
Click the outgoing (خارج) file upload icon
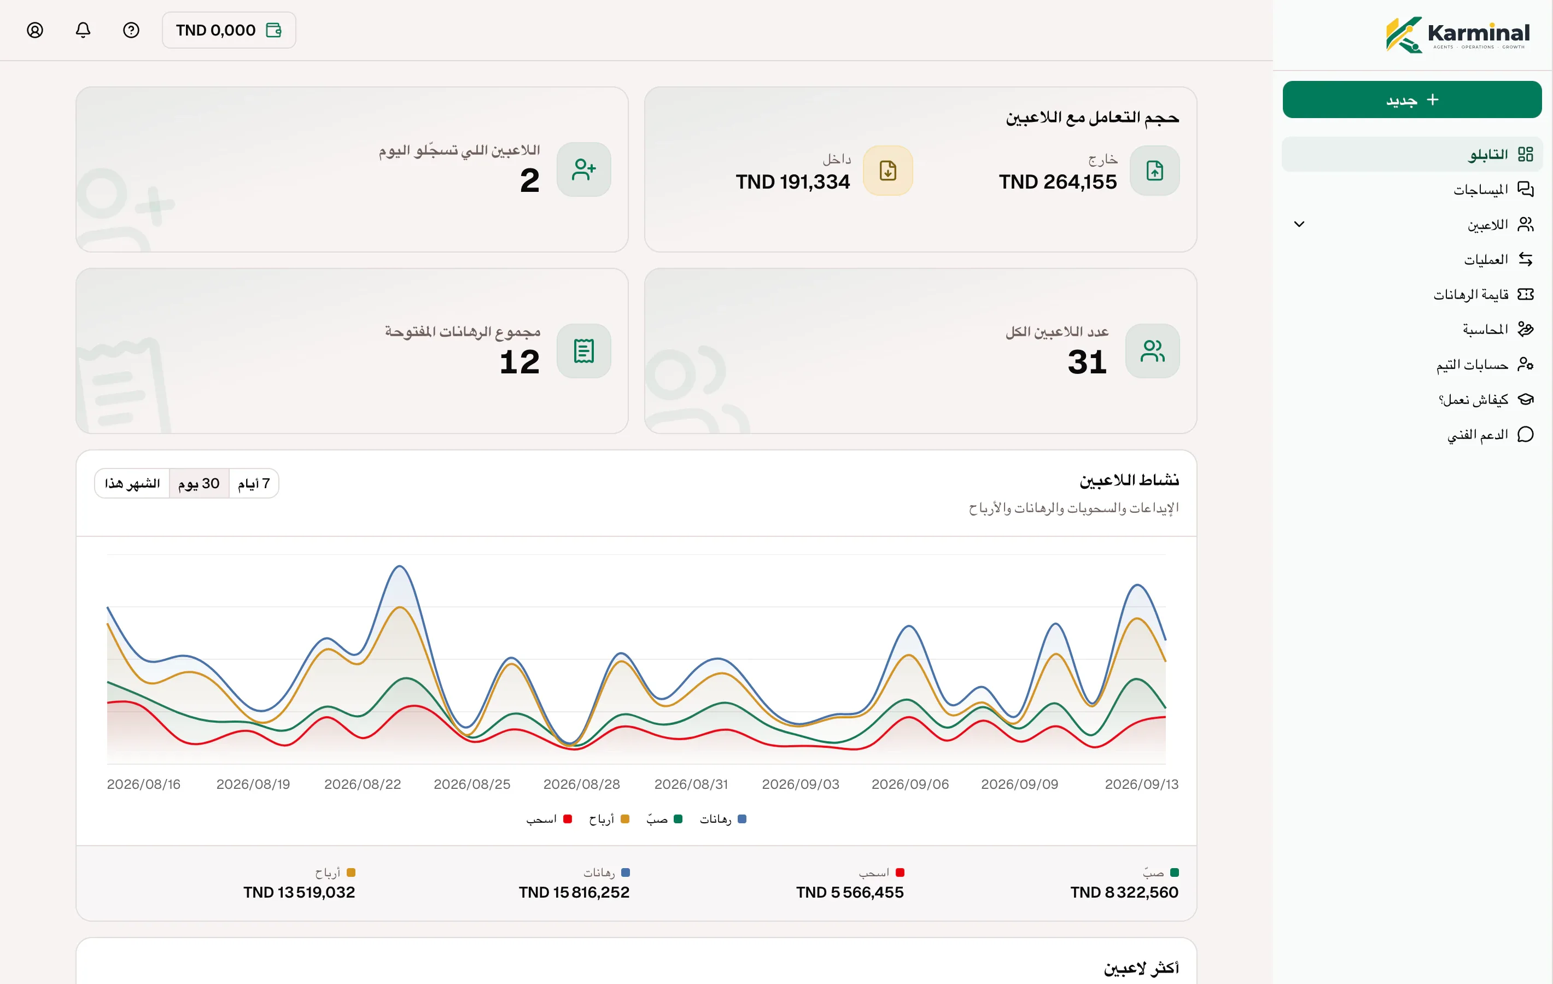1154,170
